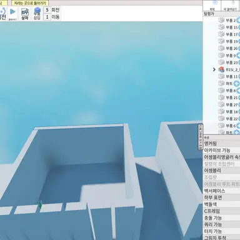The width and height of the screenshot is (240, 240).
Task: Click the cube icon beside 부품 26
Action: (x=221, y=48)
